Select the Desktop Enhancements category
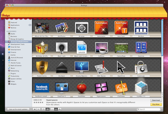Screen dimensions: 168x114 pyautogui.click(x=18, y=42)
